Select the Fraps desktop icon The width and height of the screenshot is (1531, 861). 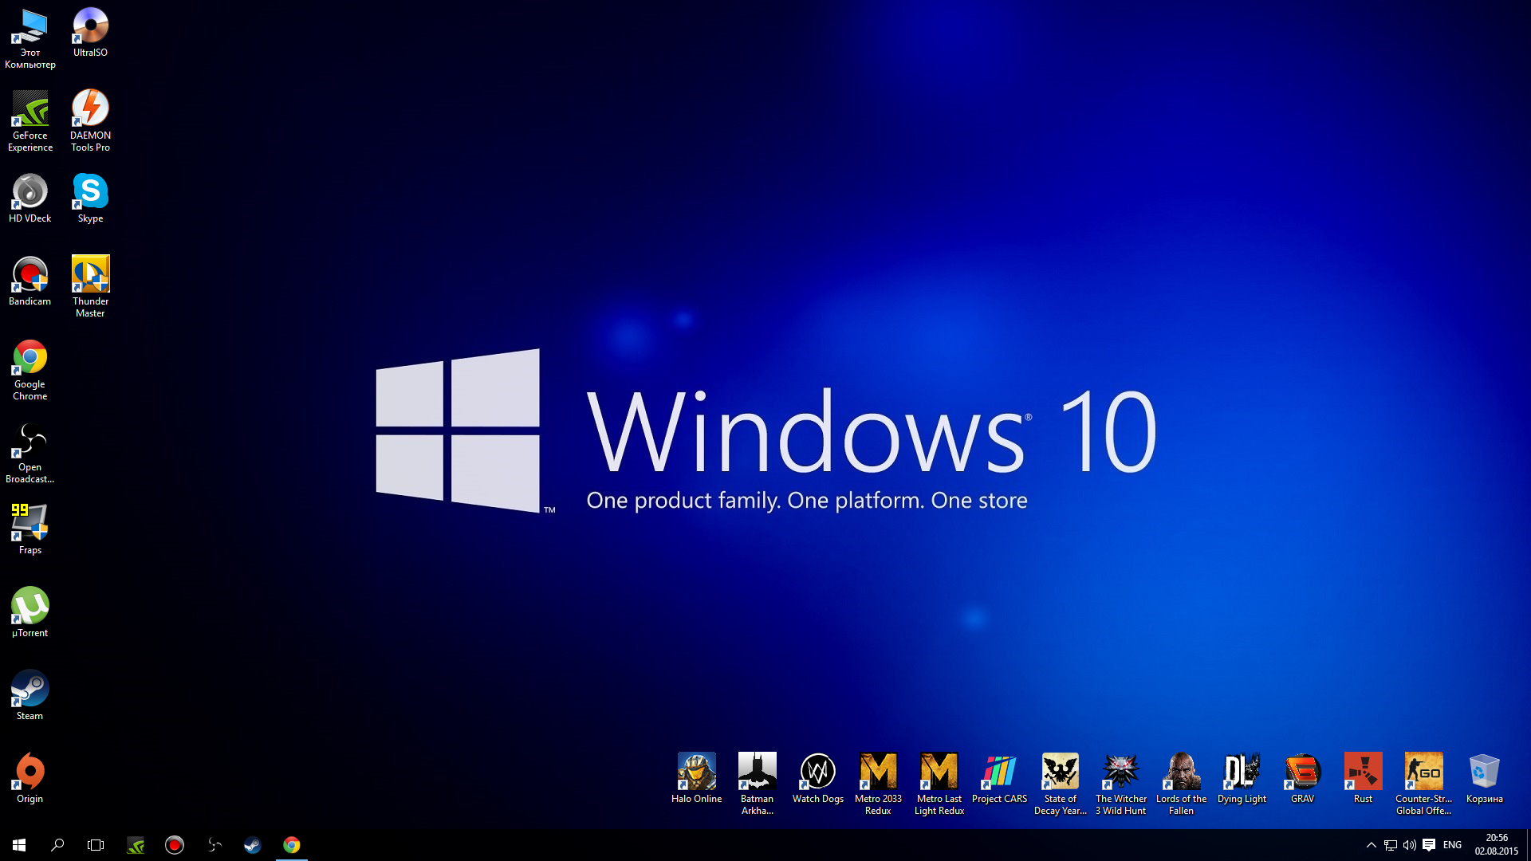coord(30,529)
